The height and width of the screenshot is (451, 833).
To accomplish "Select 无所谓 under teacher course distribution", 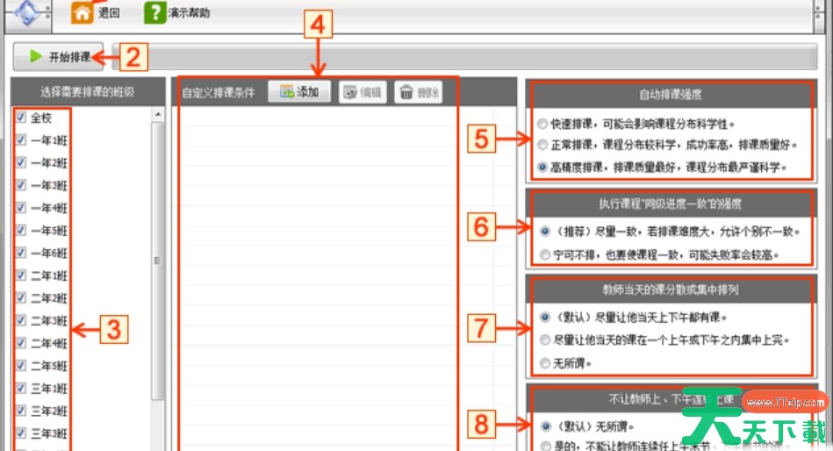I will [544, 362].
